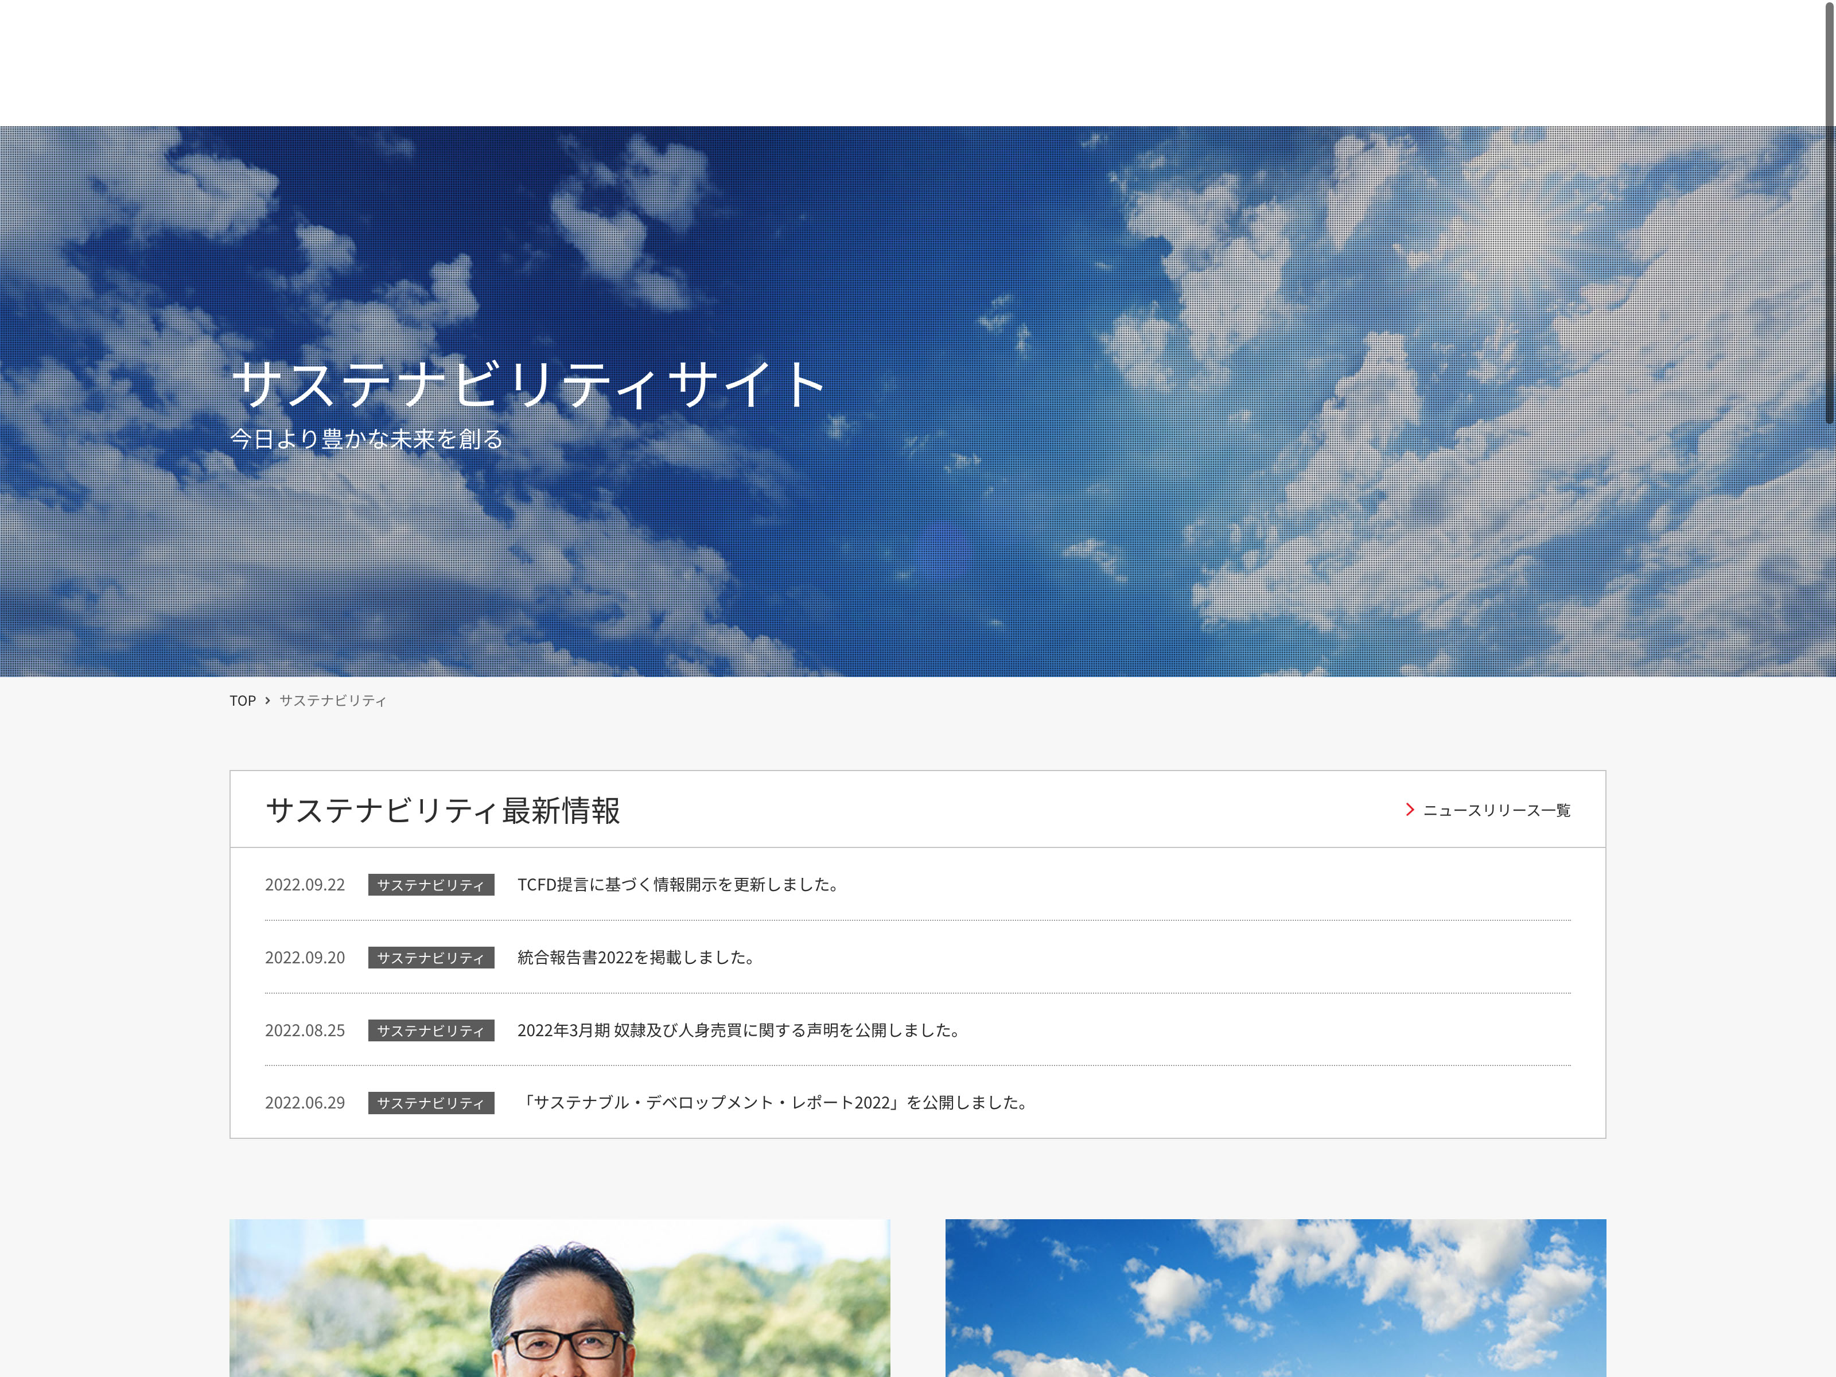Open the TCFD提言 information disclosure news item
The image size is (1836, 1377).
pyautogui.click(x=678, y=885)
